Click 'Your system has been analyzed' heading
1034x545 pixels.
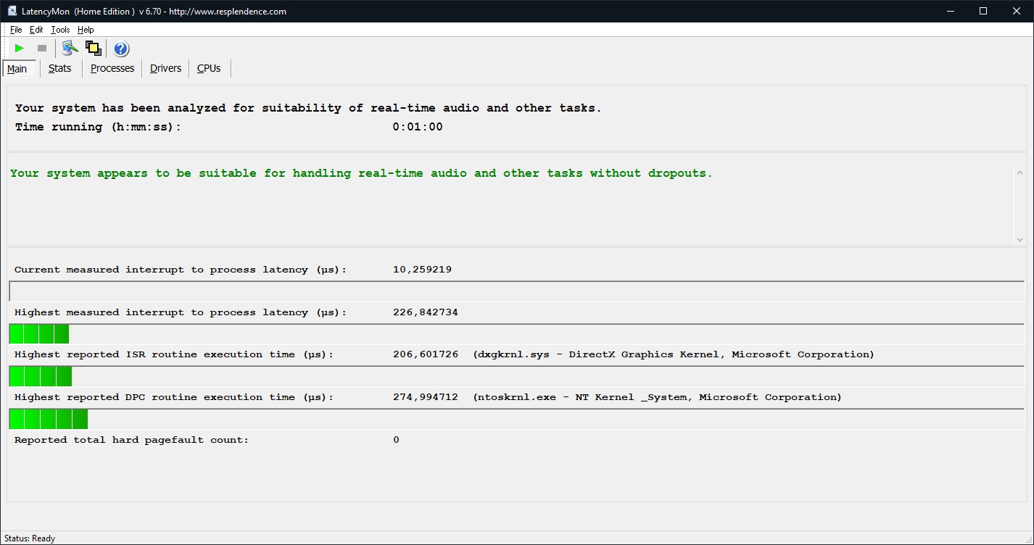click(308, 108)
